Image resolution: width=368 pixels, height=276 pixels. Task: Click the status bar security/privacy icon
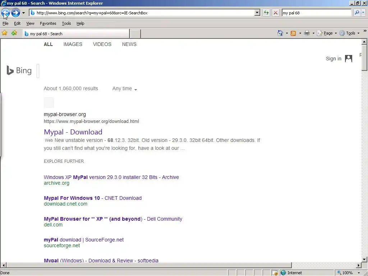tap(275, 273)
